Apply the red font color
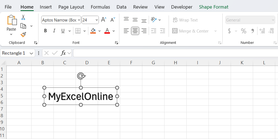This screenshot has width=278, height=139. (107, 31)
